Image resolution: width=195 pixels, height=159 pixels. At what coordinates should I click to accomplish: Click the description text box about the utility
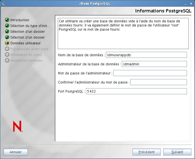[123, 34]
